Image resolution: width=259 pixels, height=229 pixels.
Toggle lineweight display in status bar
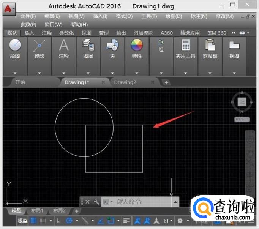126,221
